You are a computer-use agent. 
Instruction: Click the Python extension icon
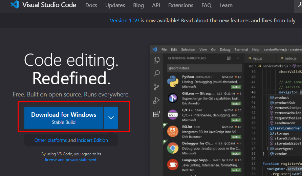173,81
